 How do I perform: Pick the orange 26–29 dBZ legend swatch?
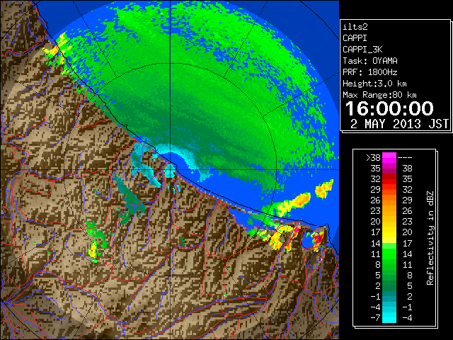point(389,200)
